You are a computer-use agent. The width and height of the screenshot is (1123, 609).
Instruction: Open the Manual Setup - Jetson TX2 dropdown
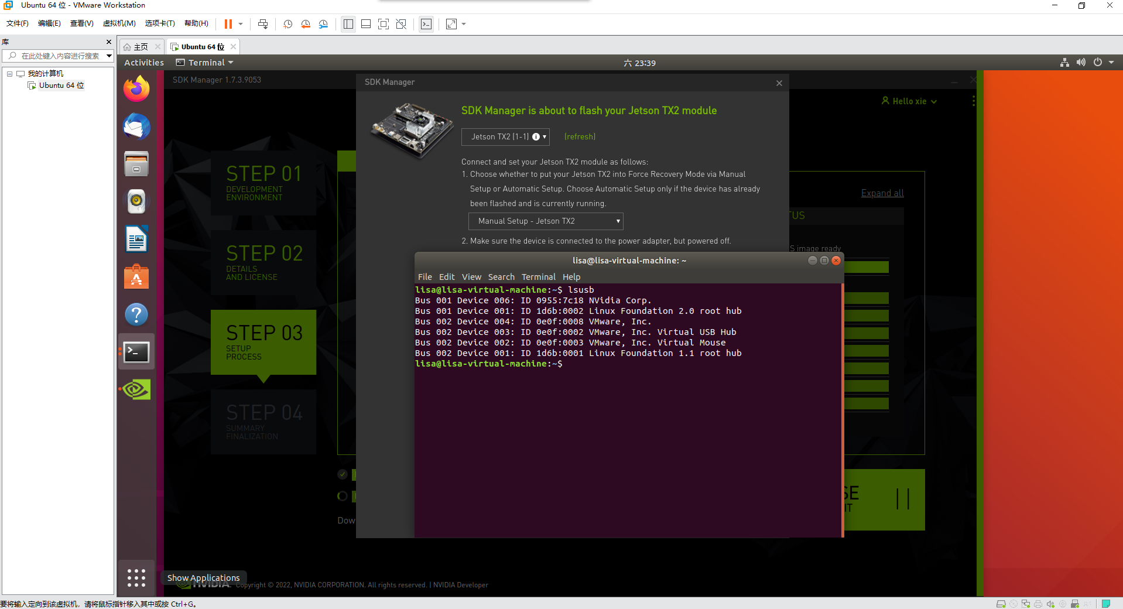(545, 221)
